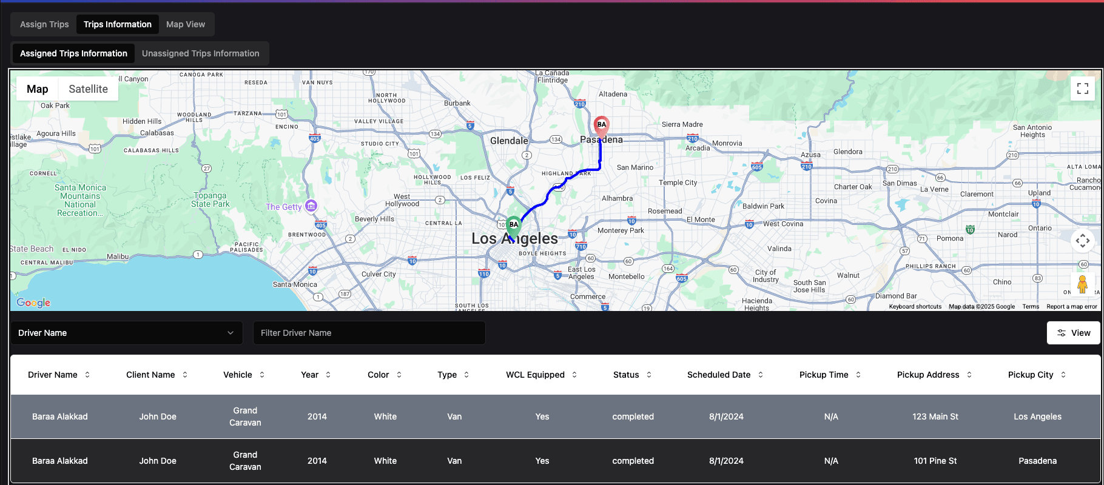
Task: Open the View columns options
Action: tap(1073, 333)
